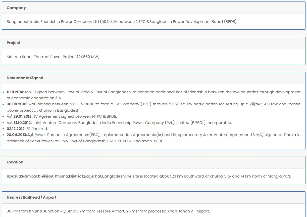Image resolution: width=307 pixels, height=217 pixels.
Task: Click the Upazila label
Action: [x=14, y=176]
